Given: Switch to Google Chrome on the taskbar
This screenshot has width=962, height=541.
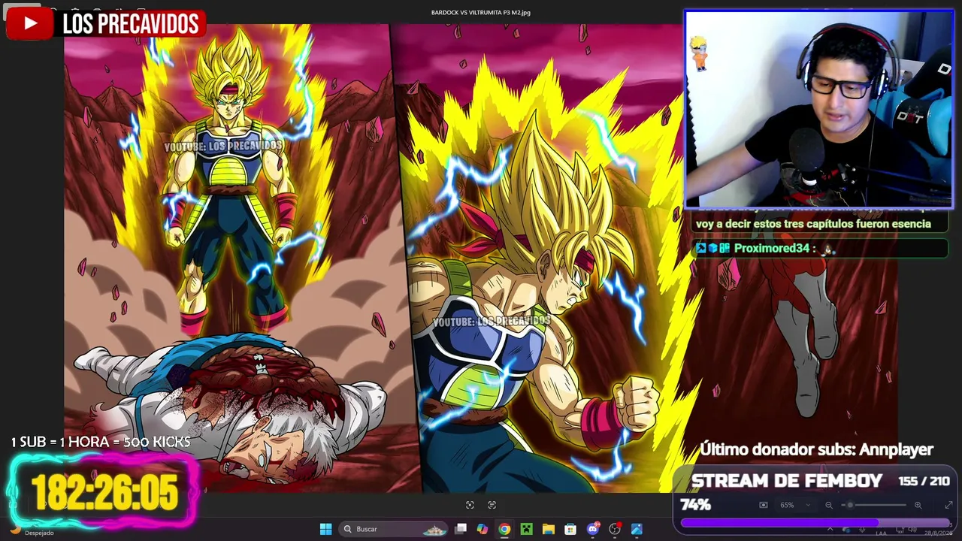Looking at the screenshot, I should [504, 529].
